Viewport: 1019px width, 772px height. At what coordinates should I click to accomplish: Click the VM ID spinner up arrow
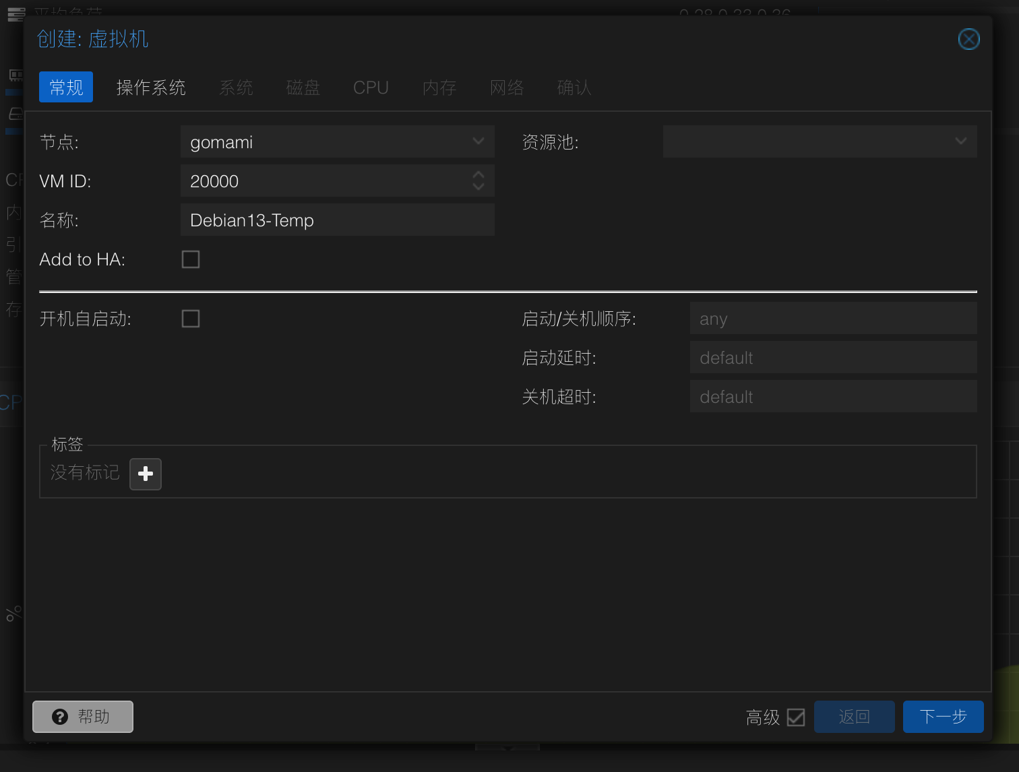[478, 175]
